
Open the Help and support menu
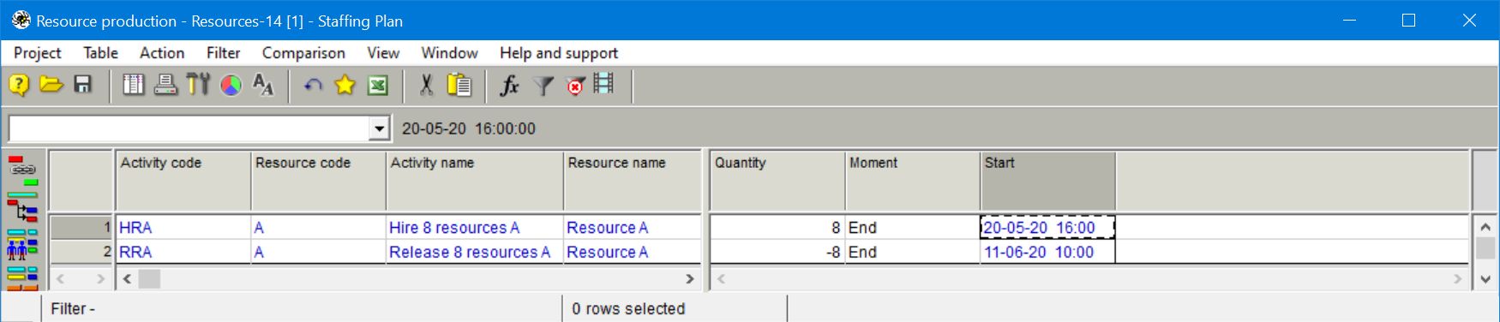click(559, 53)
